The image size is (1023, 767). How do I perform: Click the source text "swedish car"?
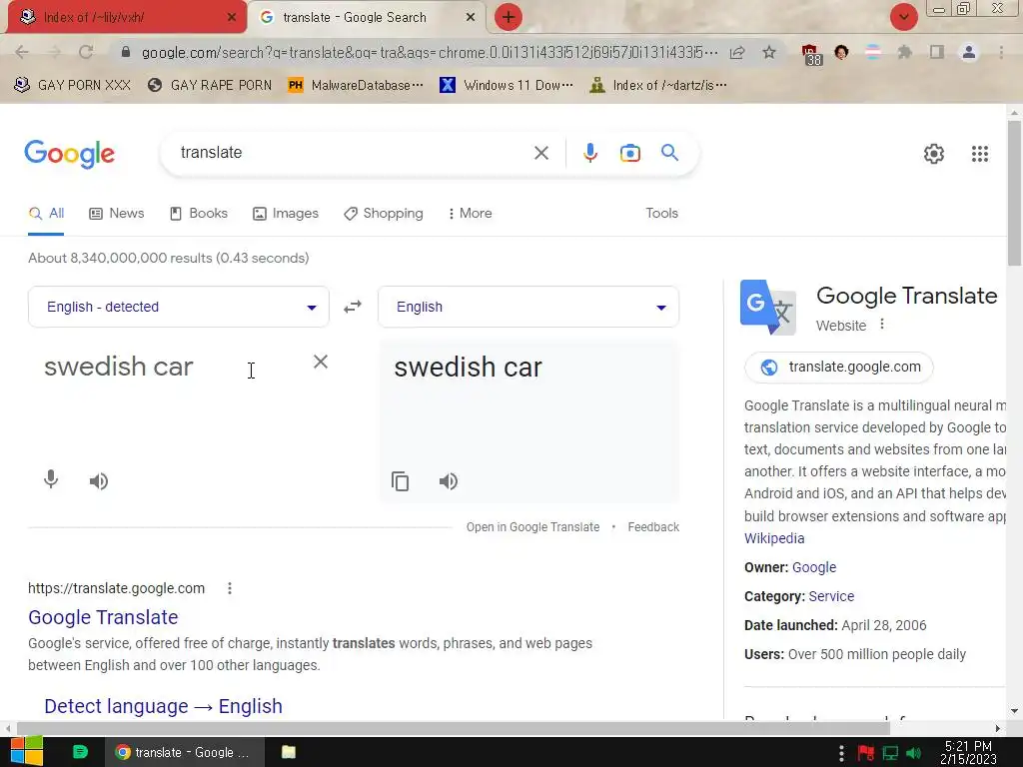click(119, 367)
